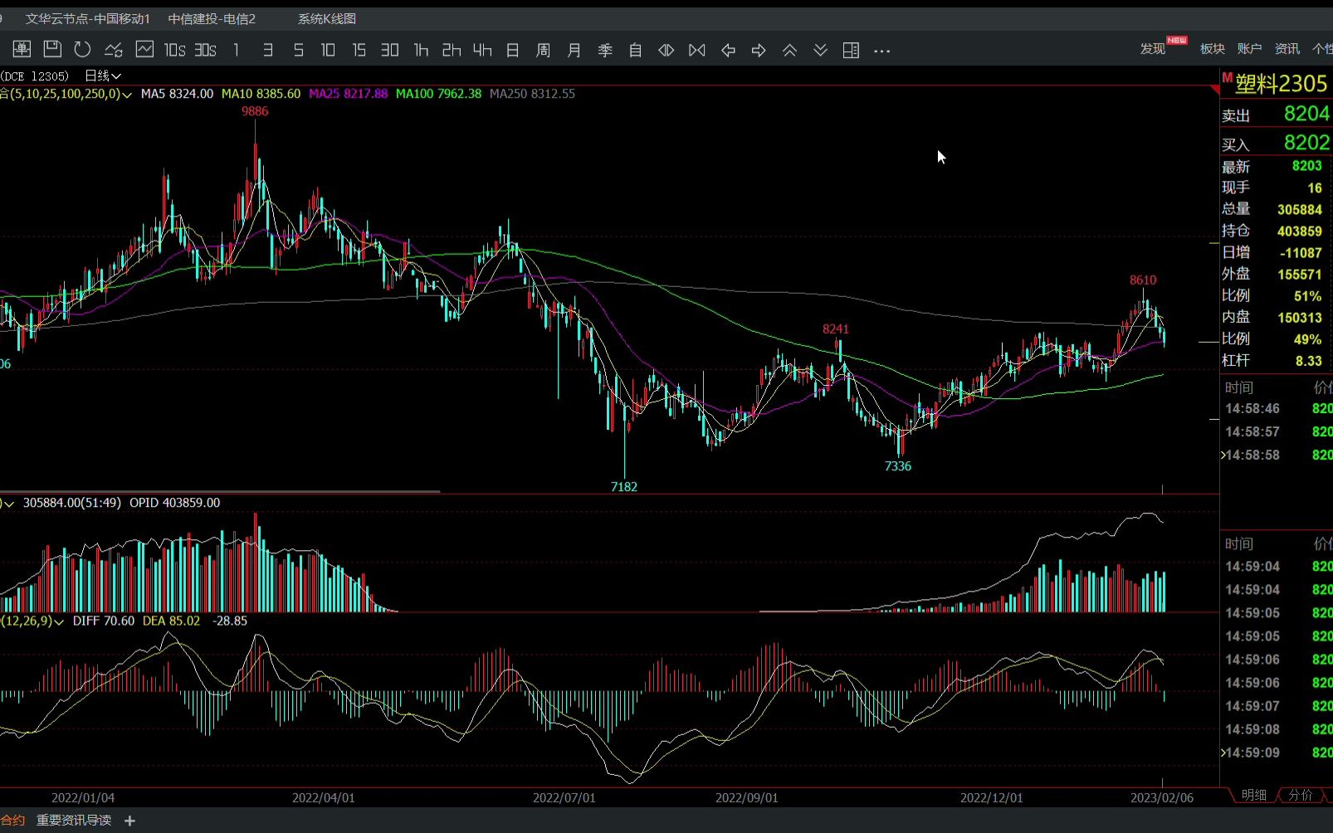
Task: Select the 10-minute period
Action: click(x=328, y=51)
